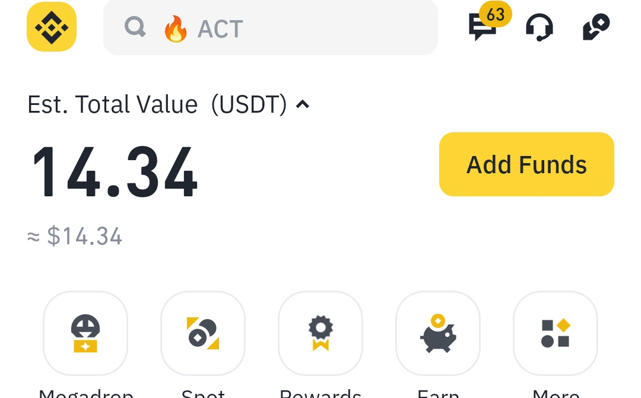Image resolution: width=641 pixels, height=398 pixels.
Task: Tap the yellow Binance logo
Action: click(x=52, y=27)
